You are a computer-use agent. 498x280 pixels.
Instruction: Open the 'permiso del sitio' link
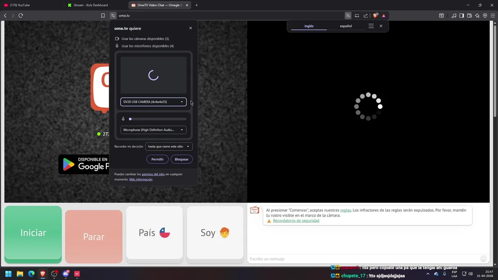point(153,174)
